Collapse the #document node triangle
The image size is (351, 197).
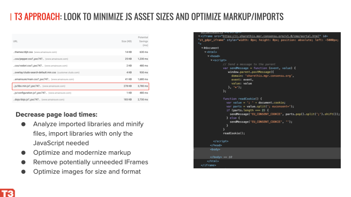pos(202,48)
